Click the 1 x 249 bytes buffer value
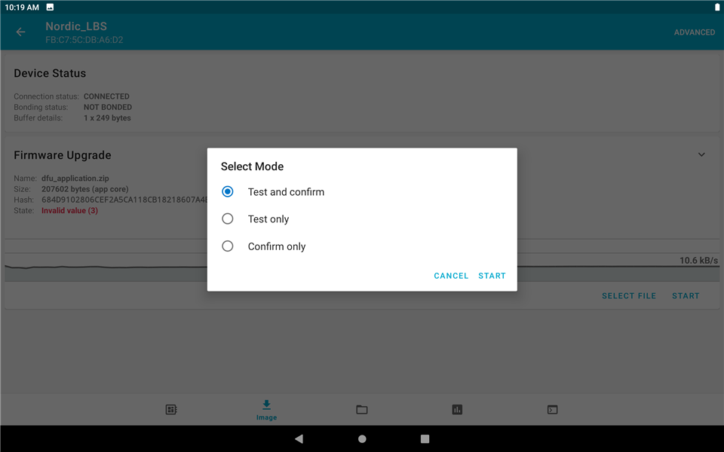Image resolution: width=724 pixels, height=452 pixels. pos(107,118)
